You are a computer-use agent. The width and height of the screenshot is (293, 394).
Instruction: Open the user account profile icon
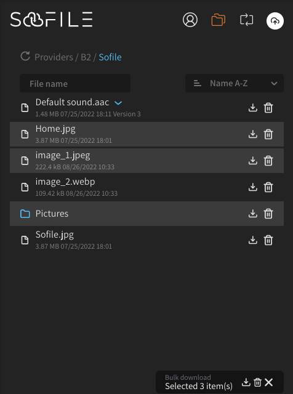[190, 20]
